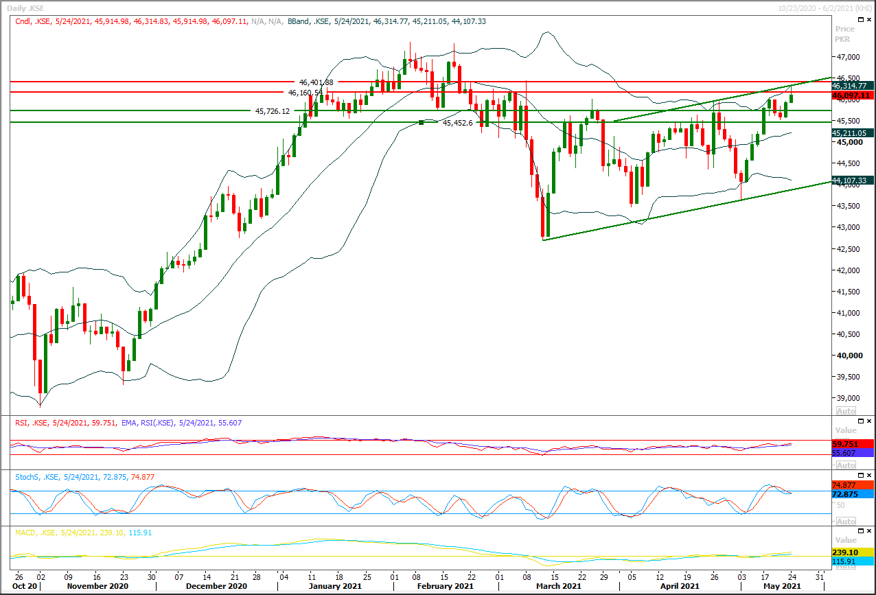Screen dimensions: 876x595
Task: Select the 45,452.6 support line label
Action: pyautogui.click(x=458, y=123)
